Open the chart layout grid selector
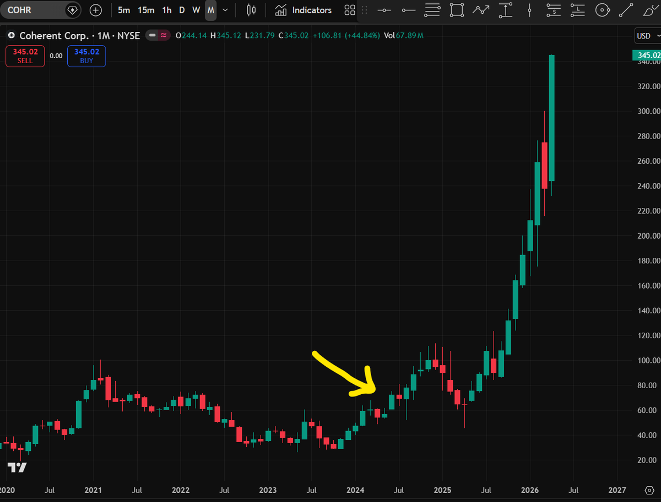The width and height of the screenshot is (661, 502). [x=349, y=10]
